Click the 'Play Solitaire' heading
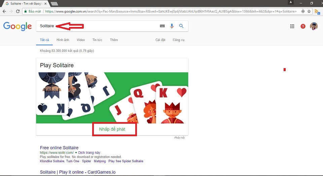 point(57,65)
